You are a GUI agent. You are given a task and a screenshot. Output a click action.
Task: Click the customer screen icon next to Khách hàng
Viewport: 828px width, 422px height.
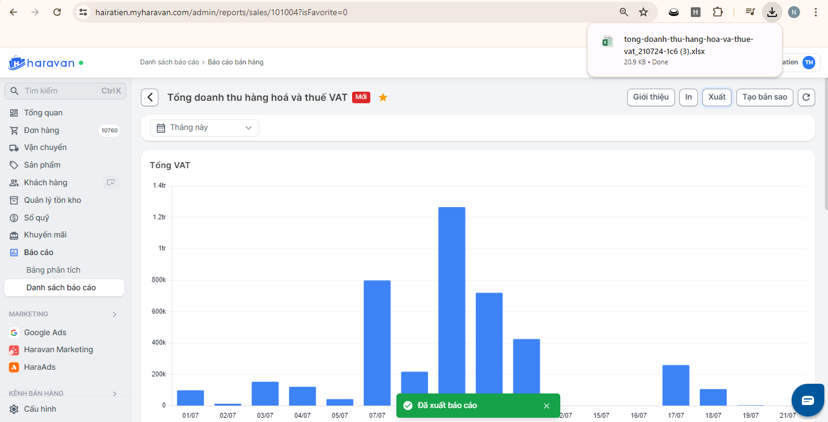110,182
